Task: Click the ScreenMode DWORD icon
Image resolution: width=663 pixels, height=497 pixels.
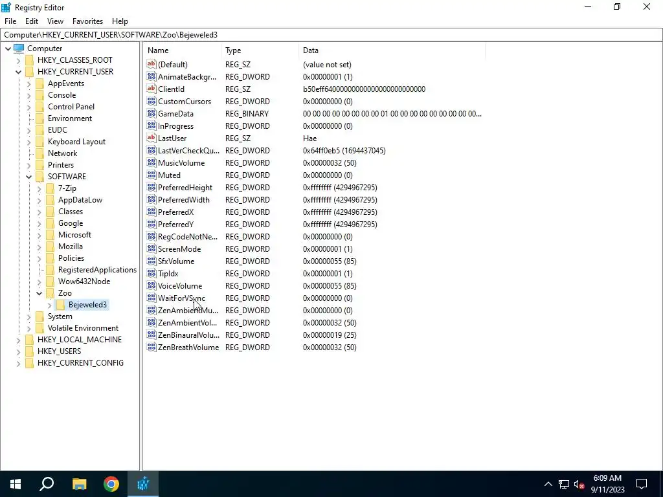Action: coord(152,249)
